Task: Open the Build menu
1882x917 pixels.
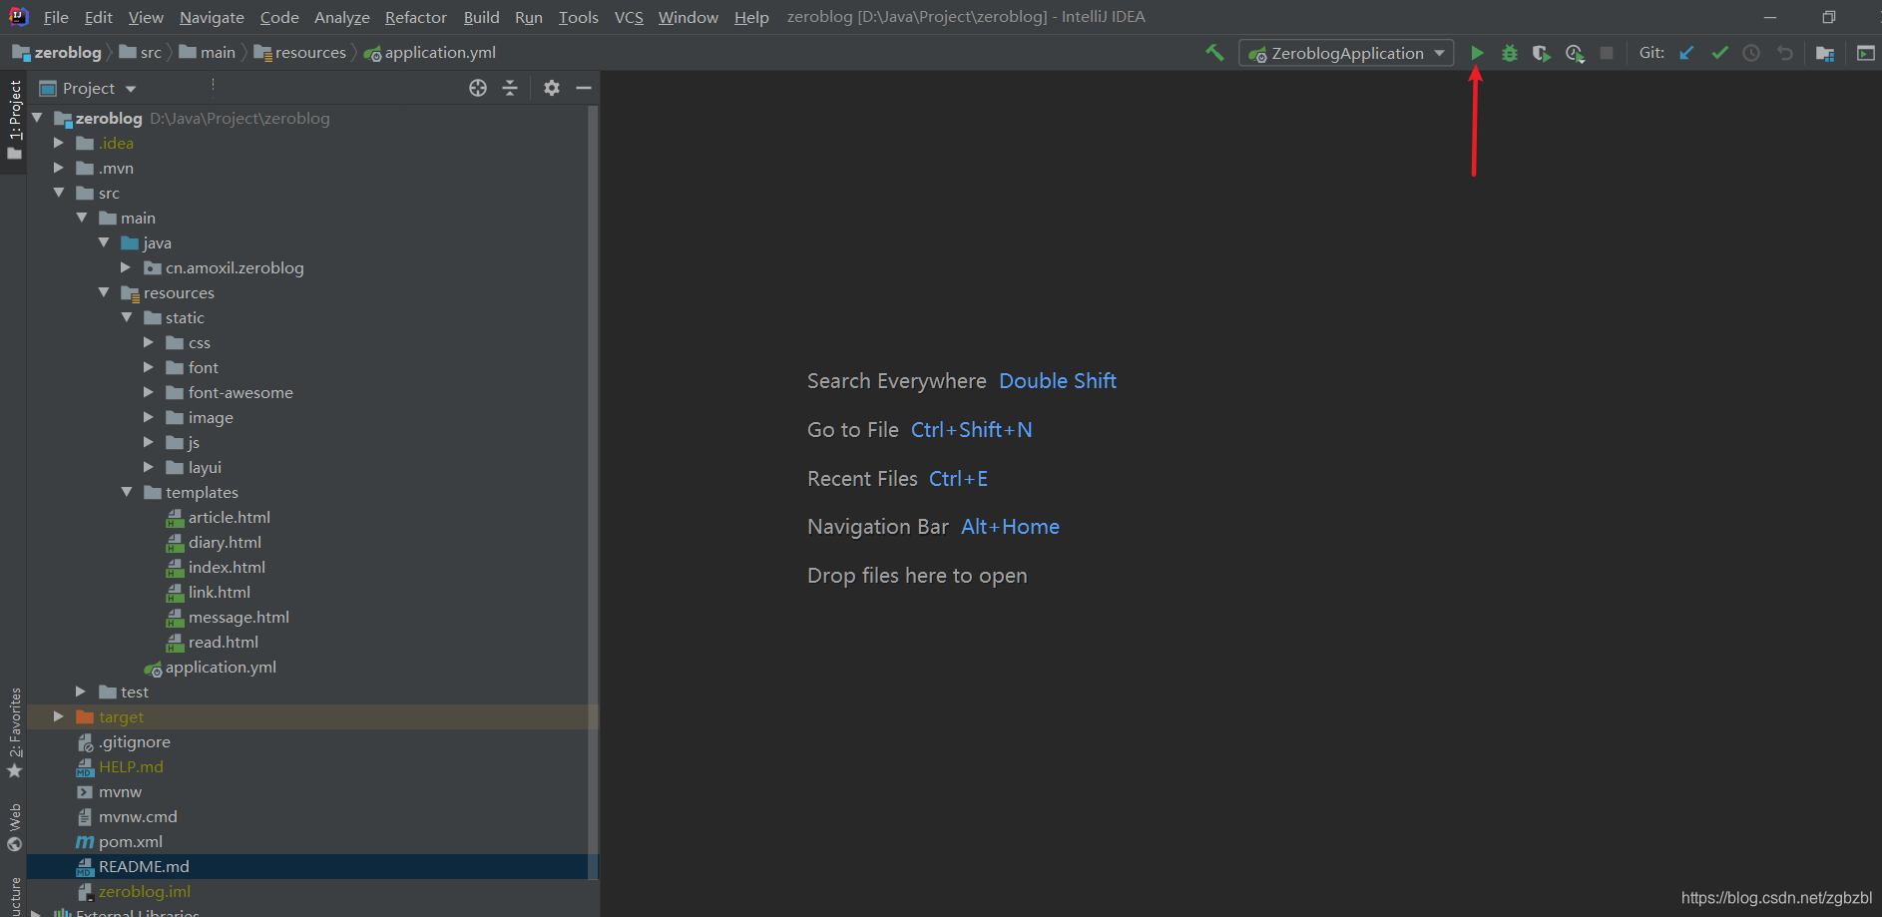Action: coord(481,17)
